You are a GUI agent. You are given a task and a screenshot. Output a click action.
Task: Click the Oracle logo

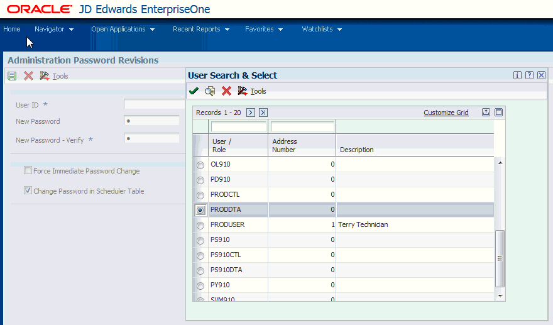coord(40,9)
